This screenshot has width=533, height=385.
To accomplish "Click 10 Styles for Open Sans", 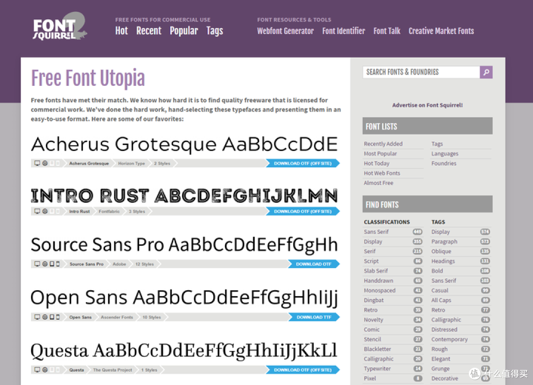I will (x=152, y=317).
